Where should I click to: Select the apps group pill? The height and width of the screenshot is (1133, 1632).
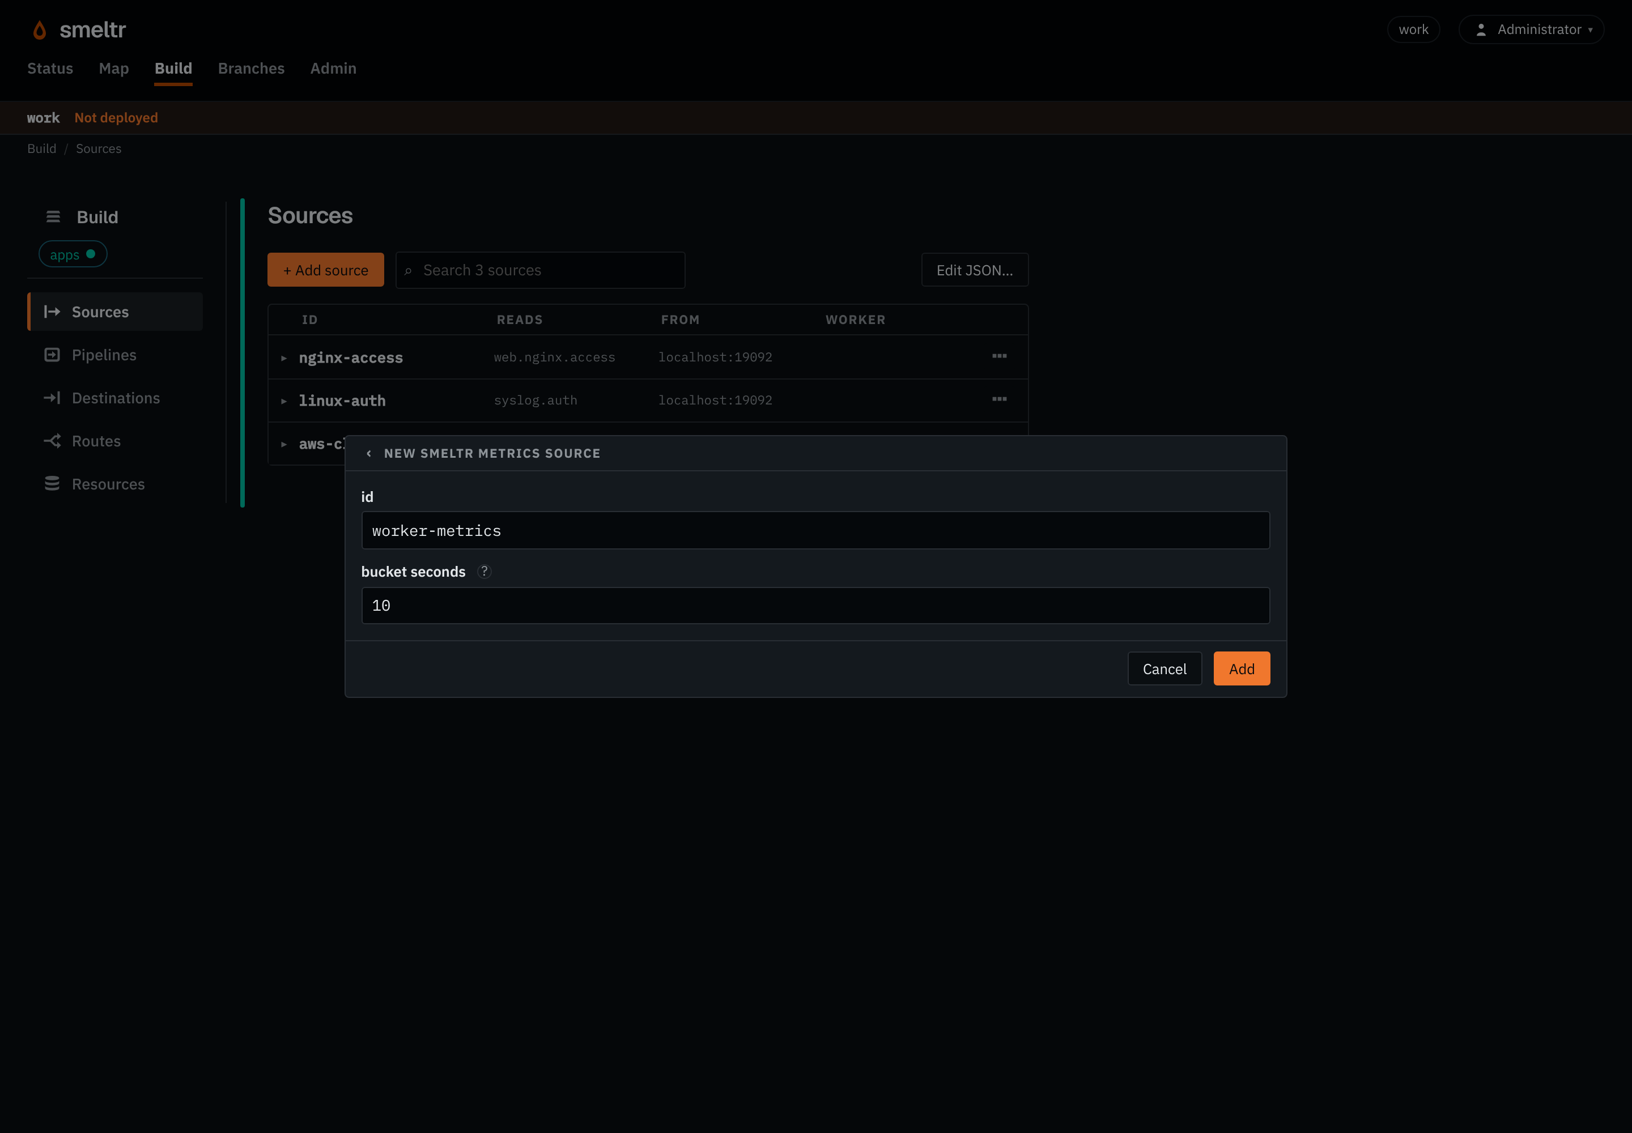pos(73,254)
